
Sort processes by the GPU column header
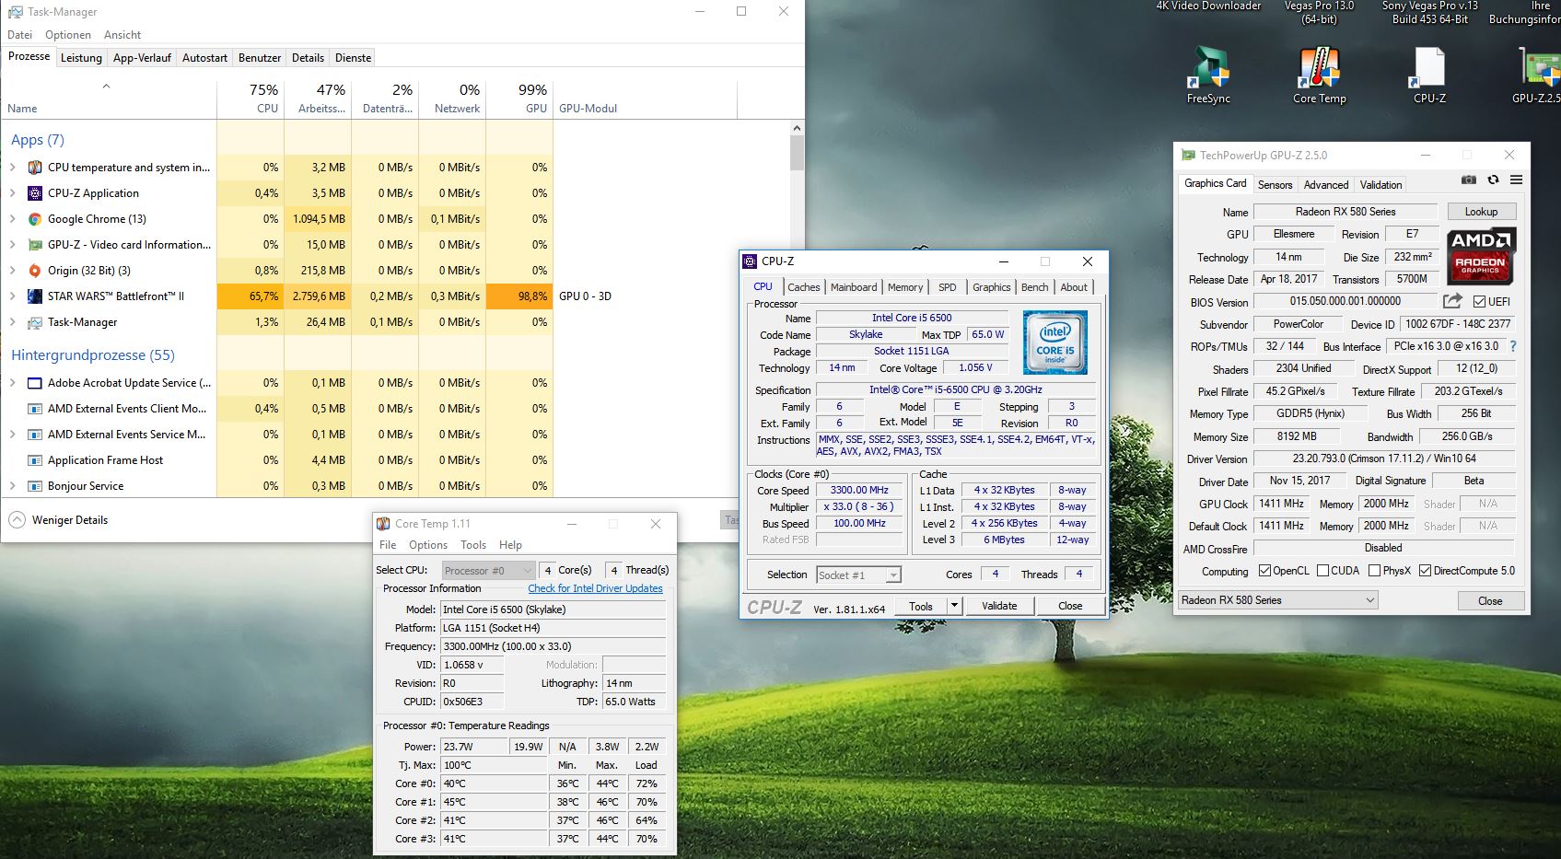coord(519,99)
